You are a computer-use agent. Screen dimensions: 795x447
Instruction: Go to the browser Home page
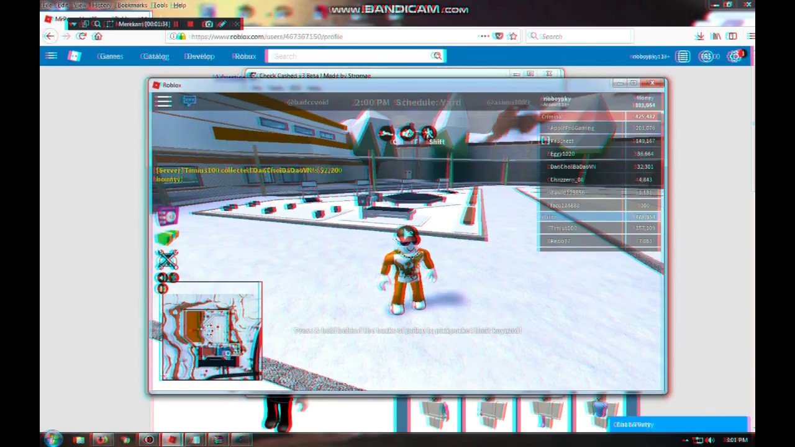click(x=98, y=36)
